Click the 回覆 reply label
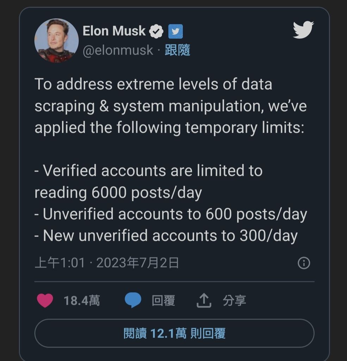347x361 pixels. tap(163, 301)
